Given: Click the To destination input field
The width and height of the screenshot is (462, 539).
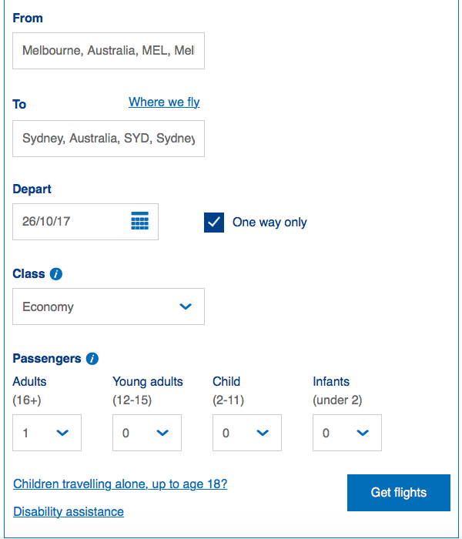Looking at the screenshot, I should [109, 139].
